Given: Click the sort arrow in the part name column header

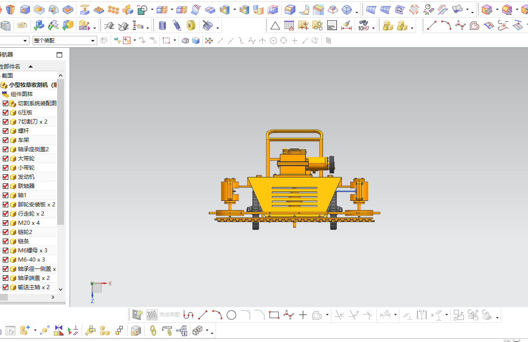Looking at the screenshot, I should [x=31, y=67].
